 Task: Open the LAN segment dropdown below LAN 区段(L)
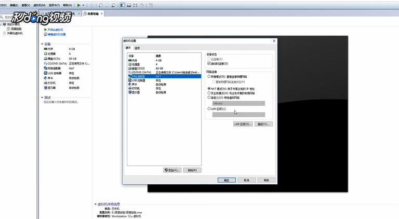coord(238,115)
